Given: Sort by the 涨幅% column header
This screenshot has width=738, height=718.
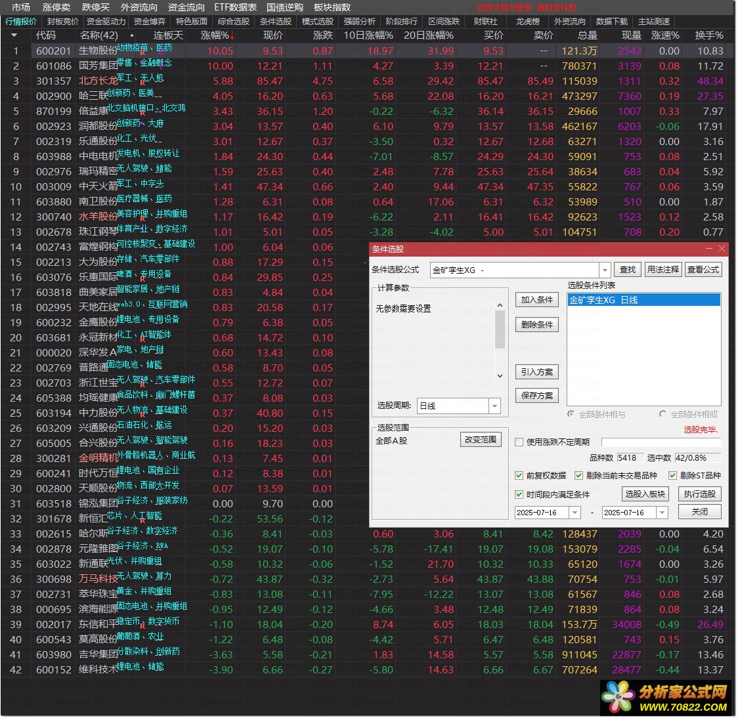Looking at the screenshot, I should tap(217, 35).
